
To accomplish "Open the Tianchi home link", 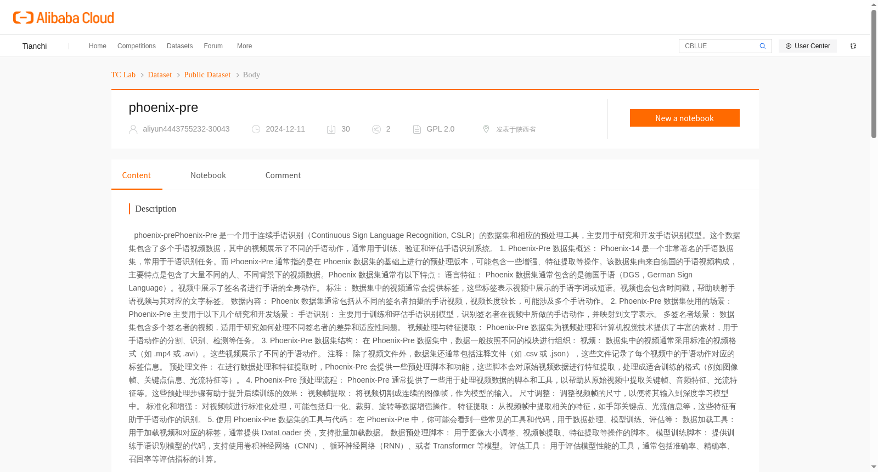I will tap(35, 46).
